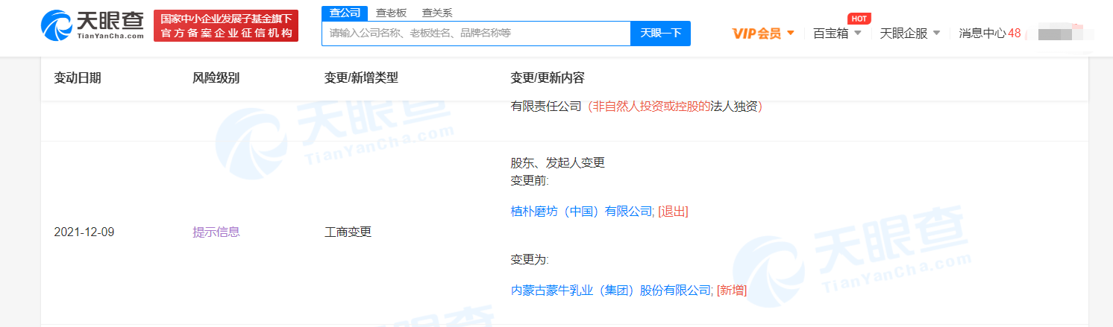1113x327 pixels.
Task: Click the 风险级别 column header
Action: (216, 78)
